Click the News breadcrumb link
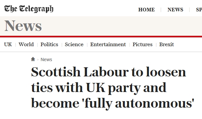 (x=46, y=59)
